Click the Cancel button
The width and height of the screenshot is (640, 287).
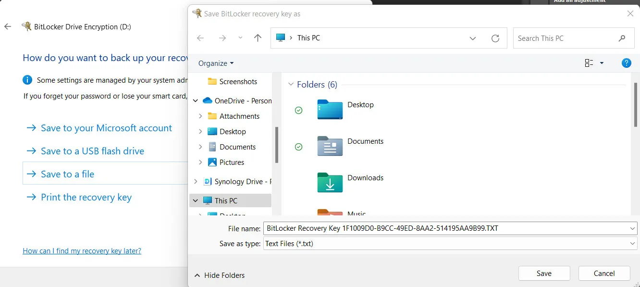tap(604, 273)
